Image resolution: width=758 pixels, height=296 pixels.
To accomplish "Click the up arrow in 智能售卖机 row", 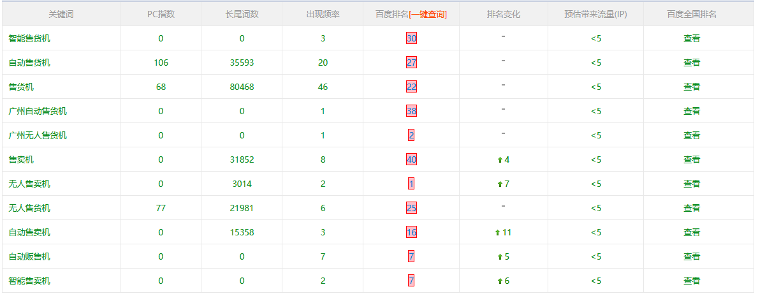I will click(500, 281).
